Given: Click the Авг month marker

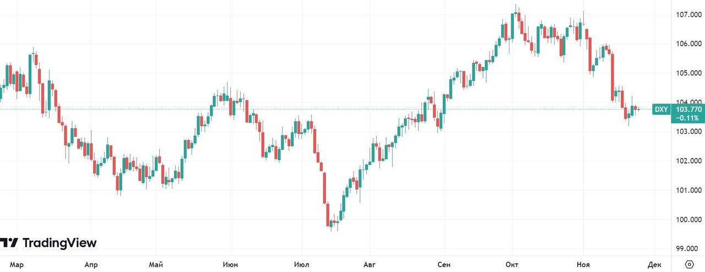Looking at the screenshot, I should pyautogui.click(x=370, y=265).
